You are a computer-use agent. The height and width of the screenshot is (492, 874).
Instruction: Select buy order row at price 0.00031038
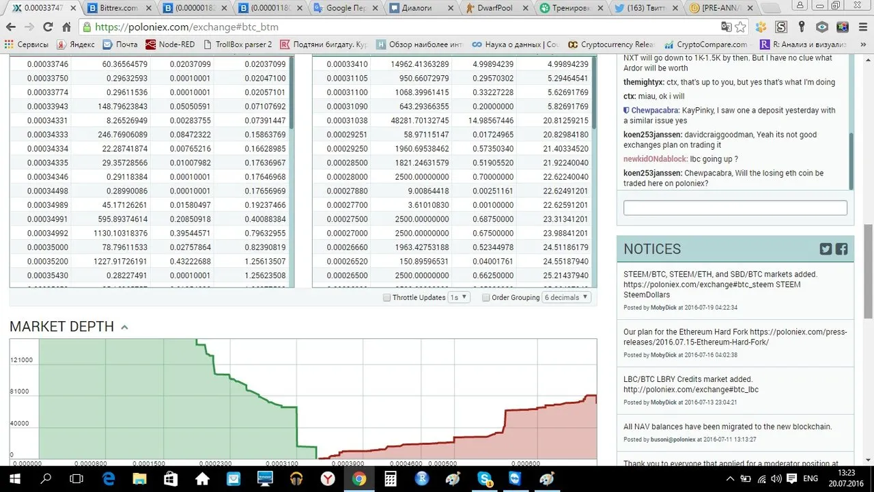pos(451,120)
